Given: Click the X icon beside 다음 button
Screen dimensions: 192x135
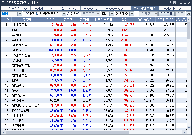Looking at the screenshot, I should 188,14.
